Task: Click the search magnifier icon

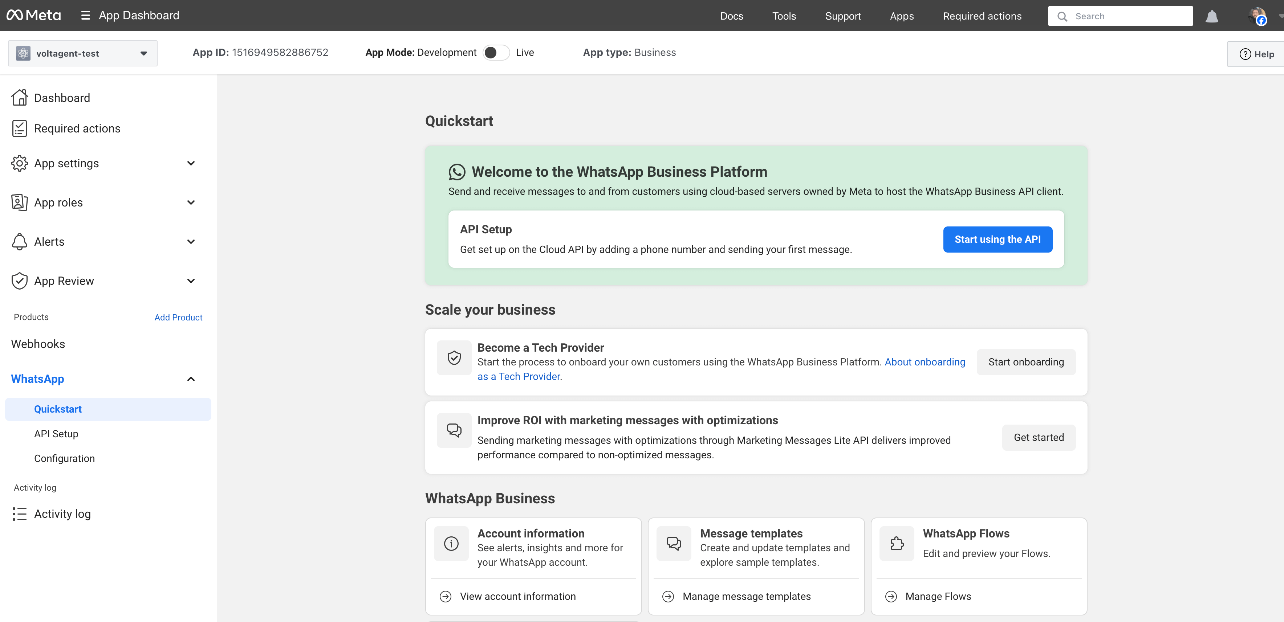Action: 1062,16
